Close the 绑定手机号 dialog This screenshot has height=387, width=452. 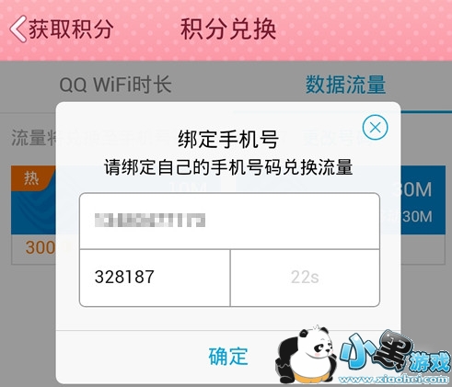375,128
